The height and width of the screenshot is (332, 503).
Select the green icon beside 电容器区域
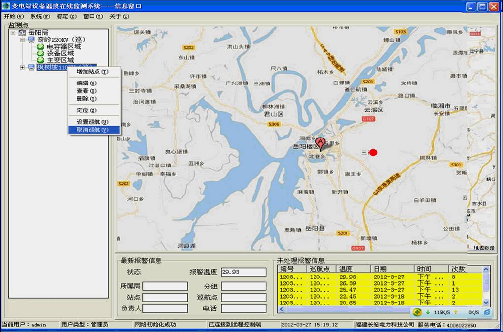(41, 47)
